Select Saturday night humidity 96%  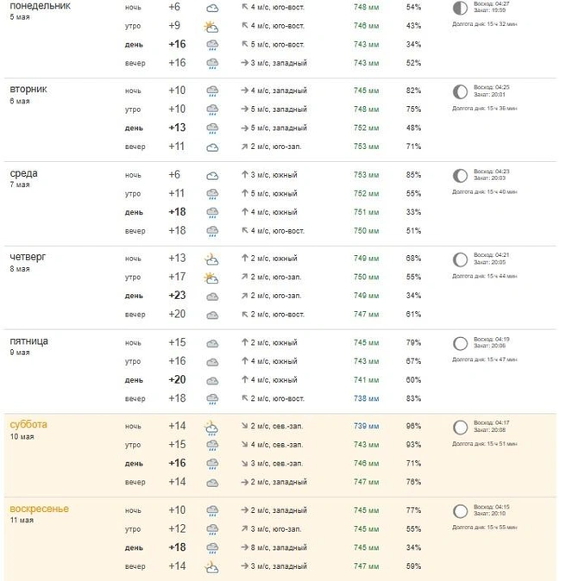(x=413, y=426)
